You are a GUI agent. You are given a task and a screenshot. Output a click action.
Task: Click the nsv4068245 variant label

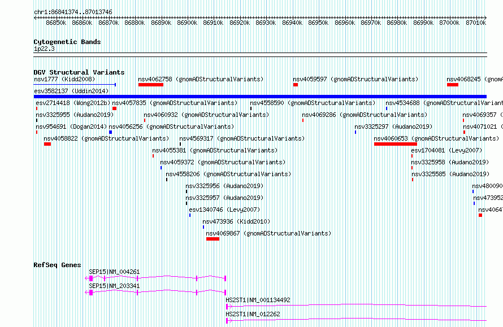[x=475, y=79]
